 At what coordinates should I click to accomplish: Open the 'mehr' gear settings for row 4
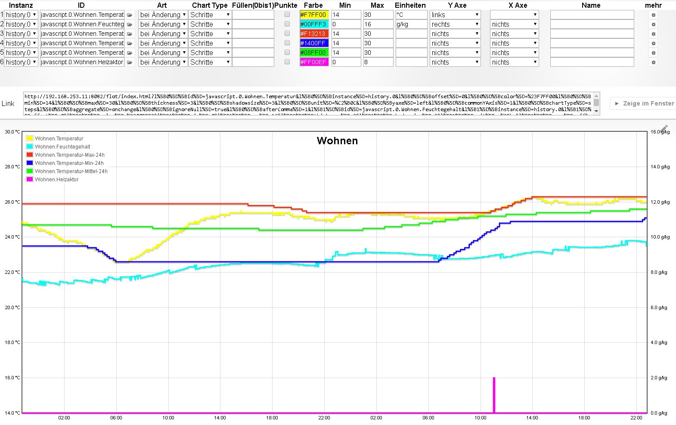(x=653, y=43)
